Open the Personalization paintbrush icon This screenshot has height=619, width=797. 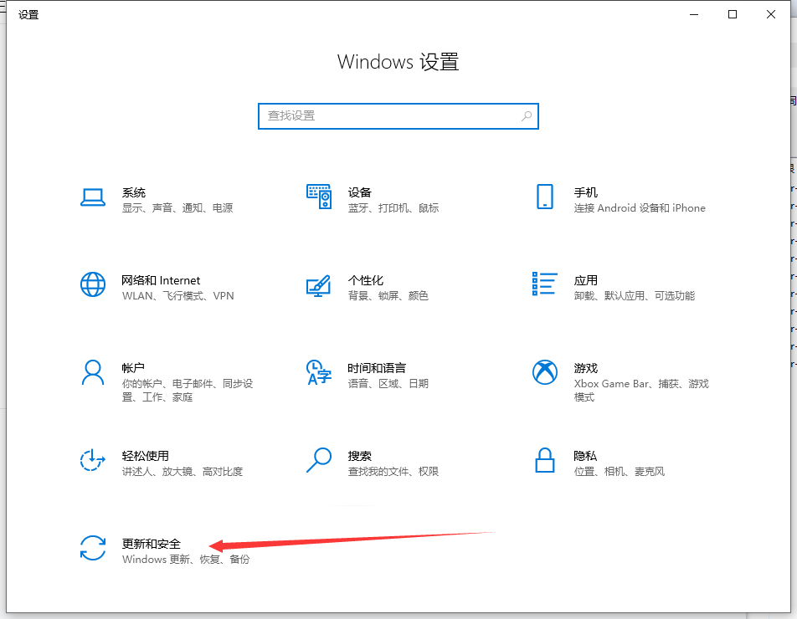click(319, 286)
